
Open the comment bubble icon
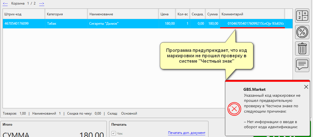point(302,65)
